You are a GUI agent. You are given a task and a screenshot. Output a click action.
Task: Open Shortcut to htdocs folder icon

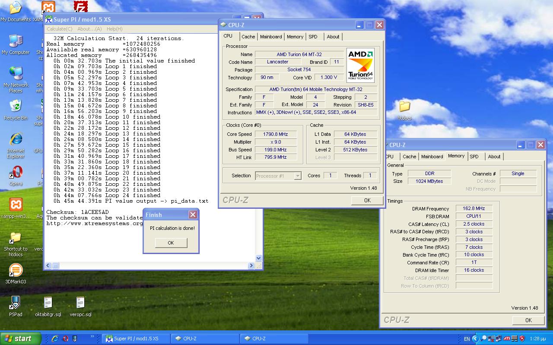pos(16,244)
